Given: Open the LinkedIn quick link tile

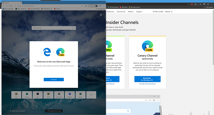Looking at the screenshot, I should pos(48,95).
